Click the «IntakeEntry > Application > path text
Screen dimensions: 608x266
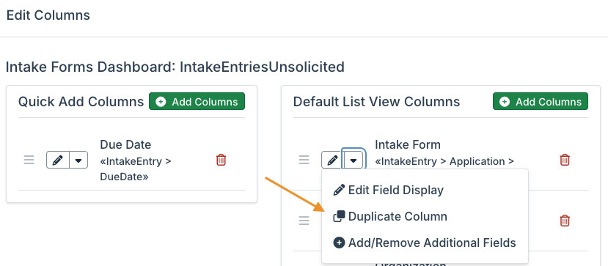pos(444,161)
